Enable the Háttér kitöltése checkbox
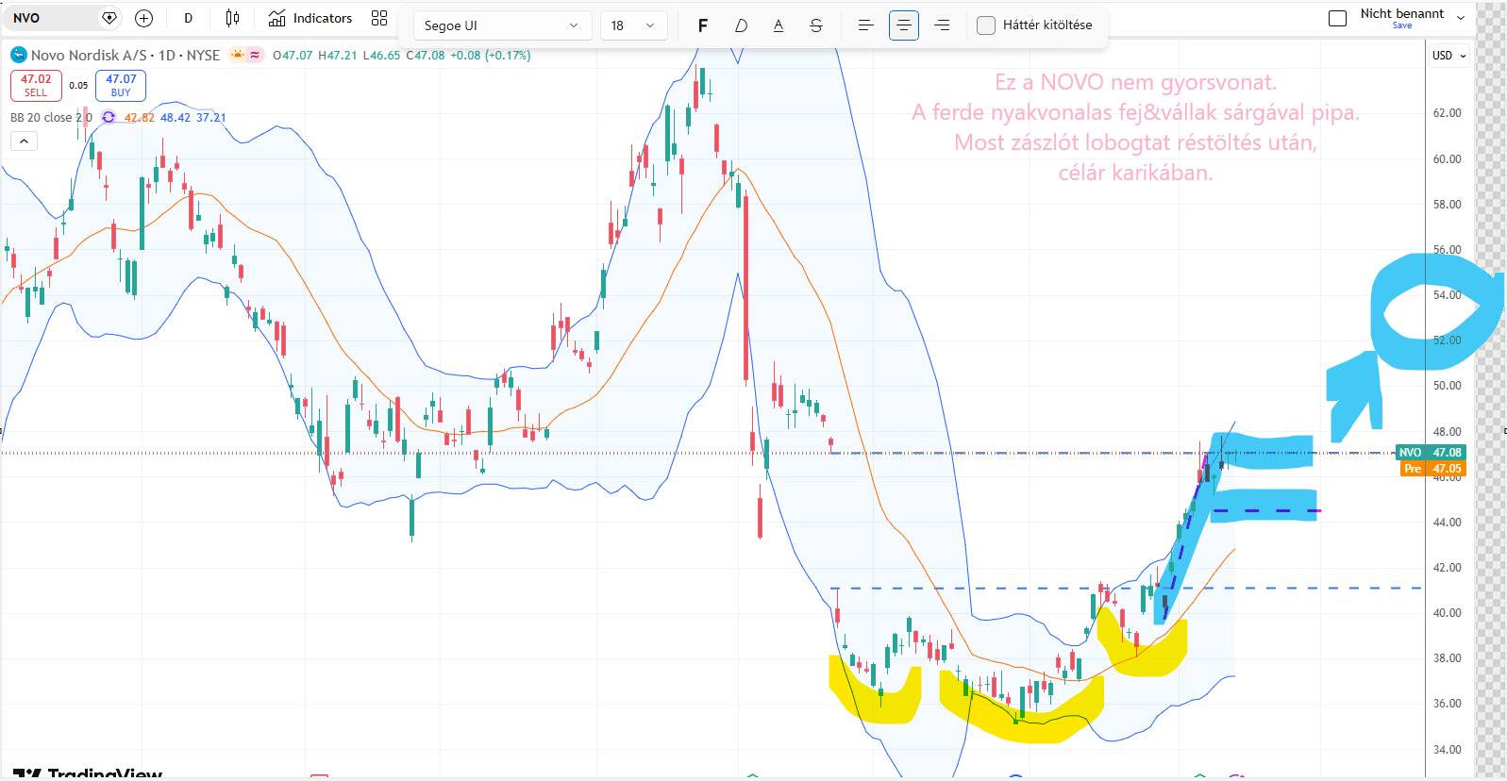This screenshot has width=1507, height=781. (986, 25)
